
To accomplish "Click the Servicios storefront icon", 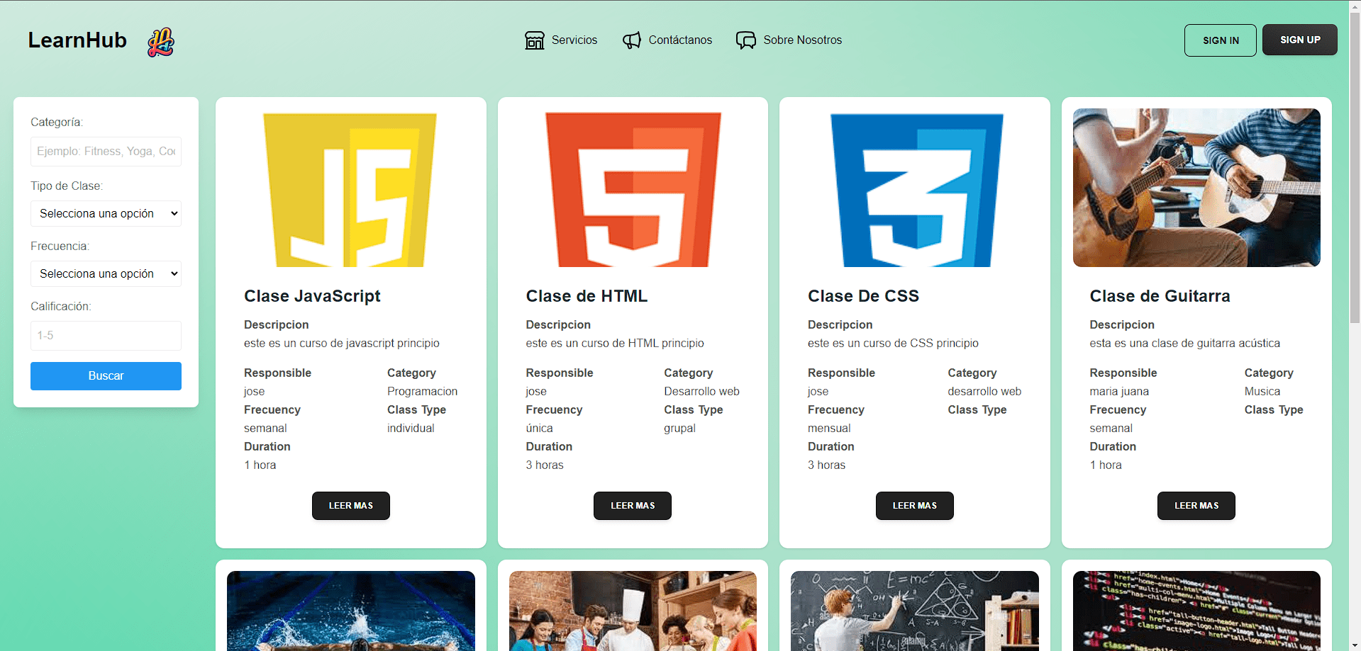I will 534,40.
